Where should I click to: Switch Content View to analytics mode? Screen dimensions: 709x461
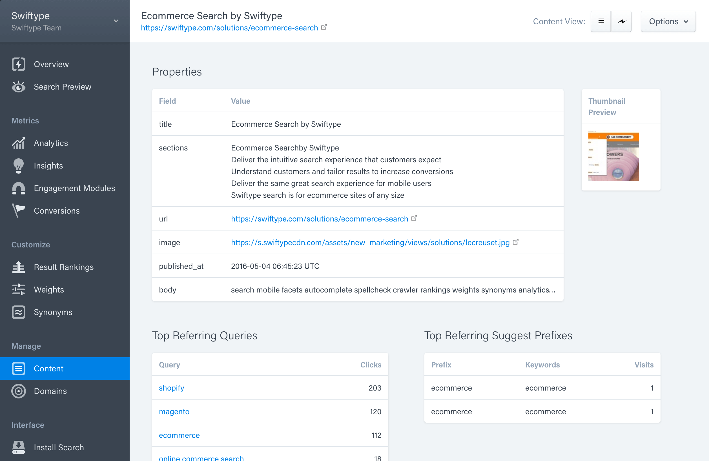(622, 21)
